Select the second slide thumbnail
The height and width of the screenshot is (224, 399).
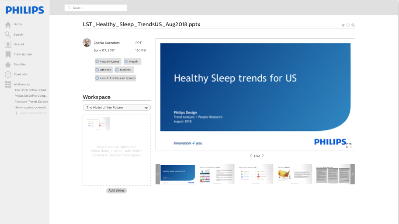[x=216, y=174]
